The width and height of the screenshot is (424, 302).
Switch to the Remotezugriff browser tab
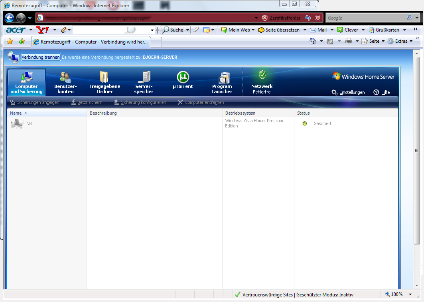click(91, 42)
